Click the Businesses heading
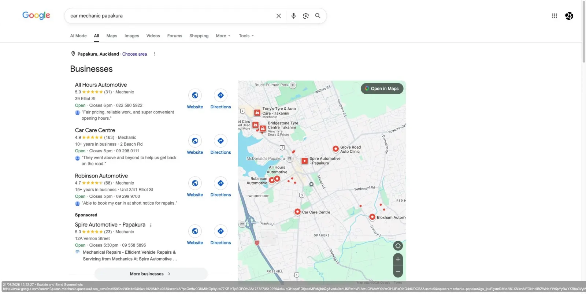Screen dimensions: 586x294 91,69
